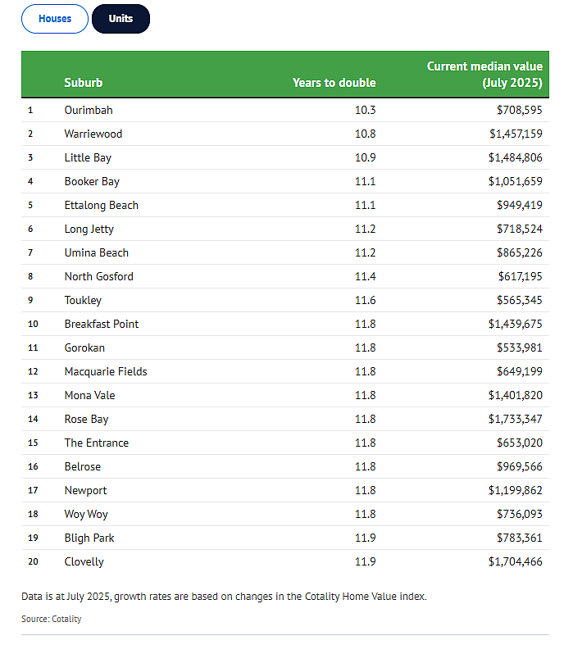Click the Source: Cotality text
This screenshot has width=564, height=645.
coord(52,619)
